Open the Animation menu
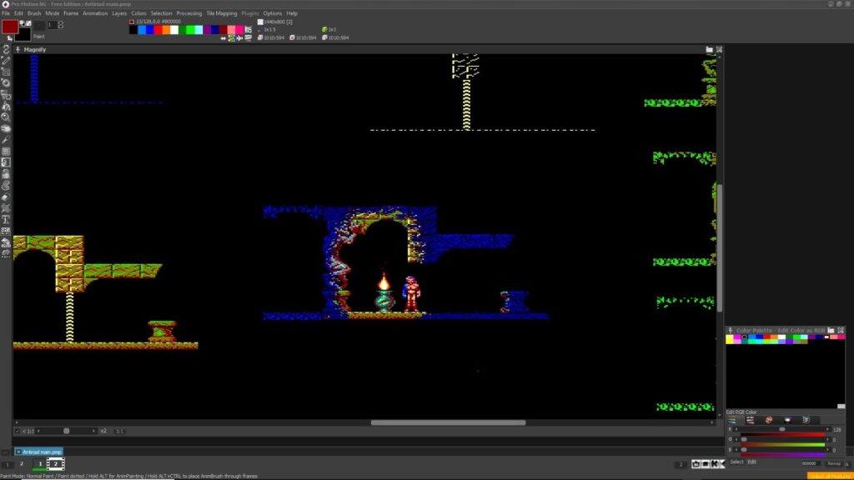The height and width of the screenshot is (480, 854). 95,13
